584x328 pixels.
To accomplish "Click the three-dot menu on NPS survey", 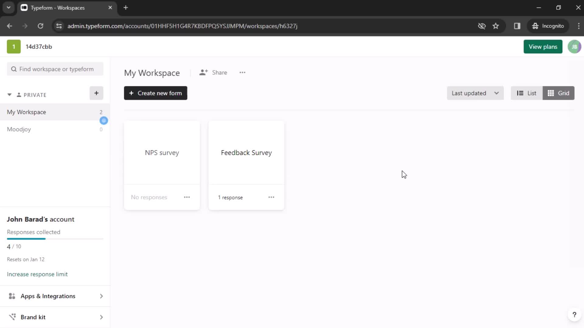I will pos(186,197).
